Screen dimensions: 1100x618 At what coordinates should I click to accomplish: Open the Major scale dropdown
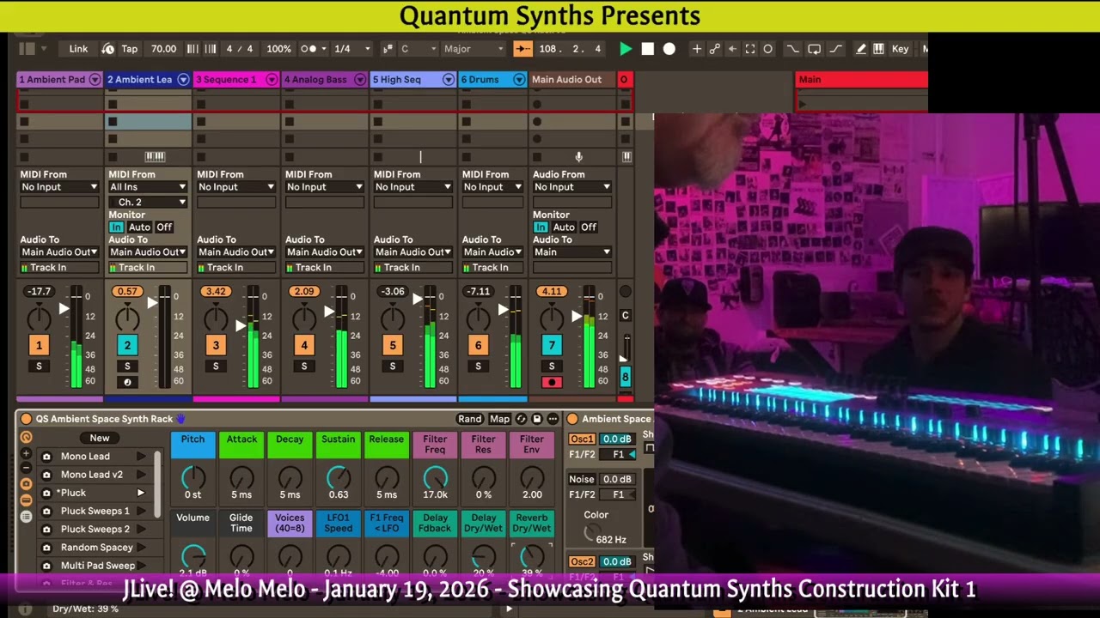[473, 49]
